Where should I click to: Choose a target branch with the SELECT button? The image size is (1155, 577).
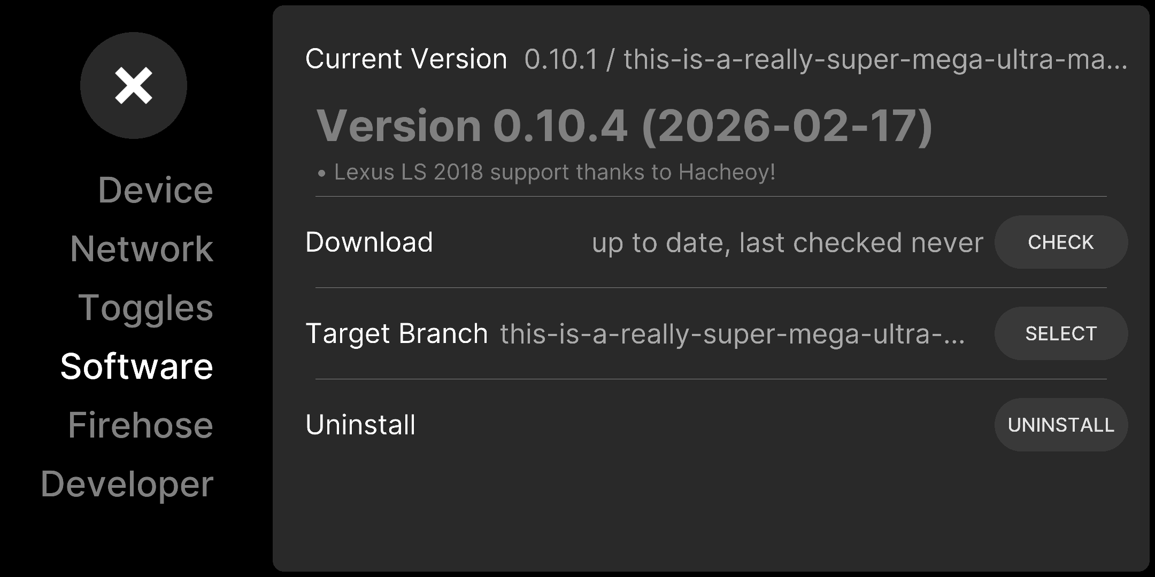[x=1061, y=333]
